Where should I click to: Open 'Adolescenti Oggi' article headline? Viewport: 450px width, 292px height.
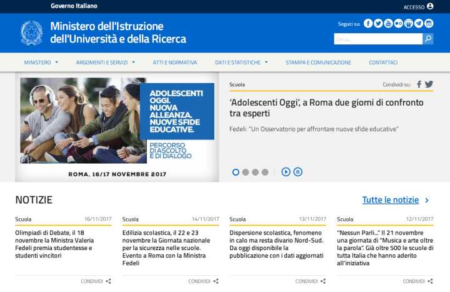tap(326, 108)
